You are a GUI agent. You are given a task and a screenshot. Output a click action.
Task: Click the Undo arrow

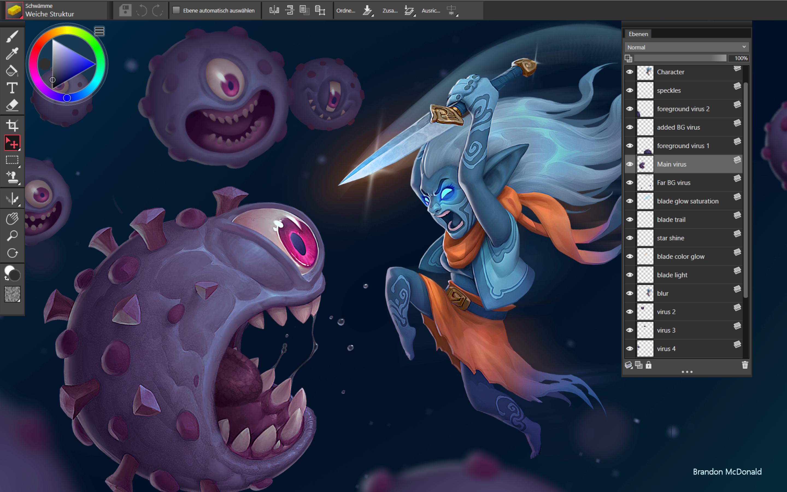click(x=142, y=10)
